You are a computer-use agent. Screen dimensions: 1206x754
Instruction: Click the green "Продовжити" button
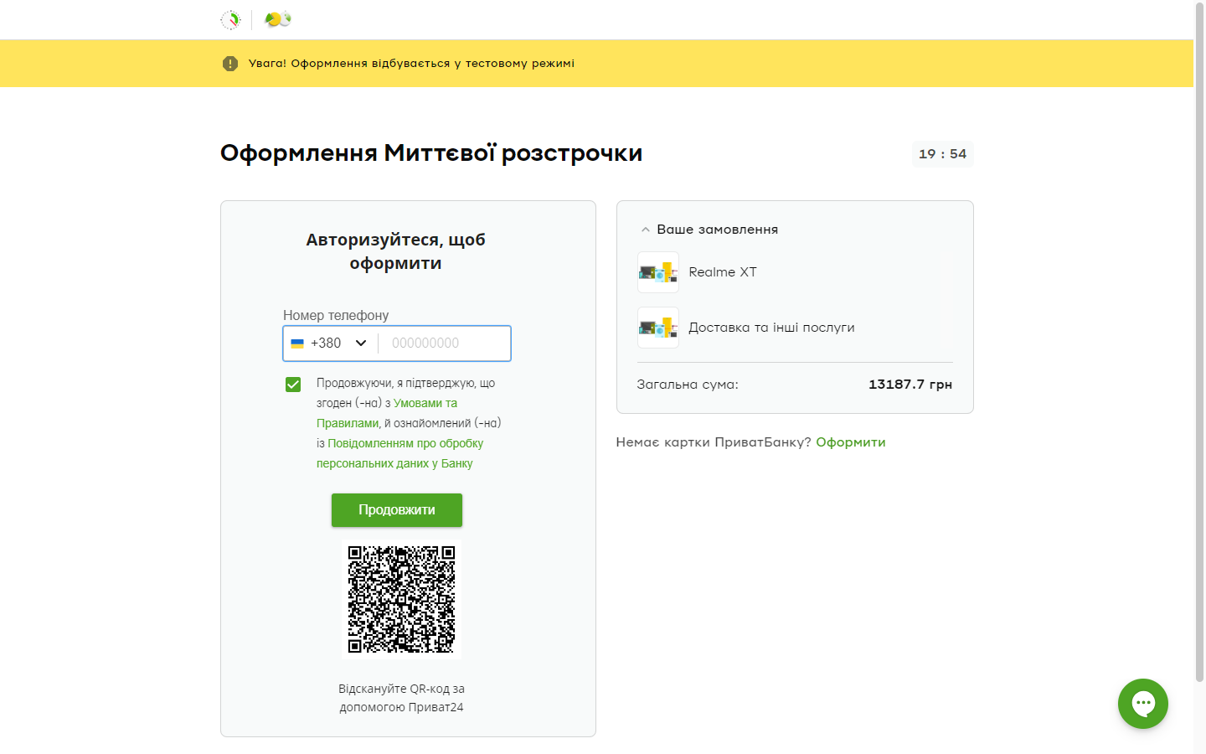click(x=397, y=510)
